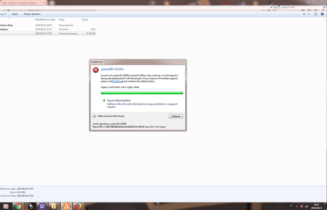Click the computer-screen icon between Chrome and Twitch in the taskbar

pos(30,206)
